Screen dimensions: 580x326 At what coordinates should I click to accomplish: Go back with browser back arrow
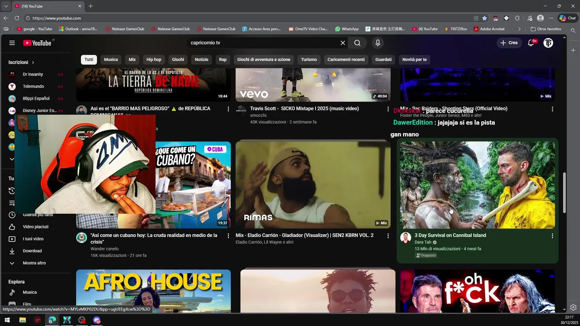[x=6, y=18]
